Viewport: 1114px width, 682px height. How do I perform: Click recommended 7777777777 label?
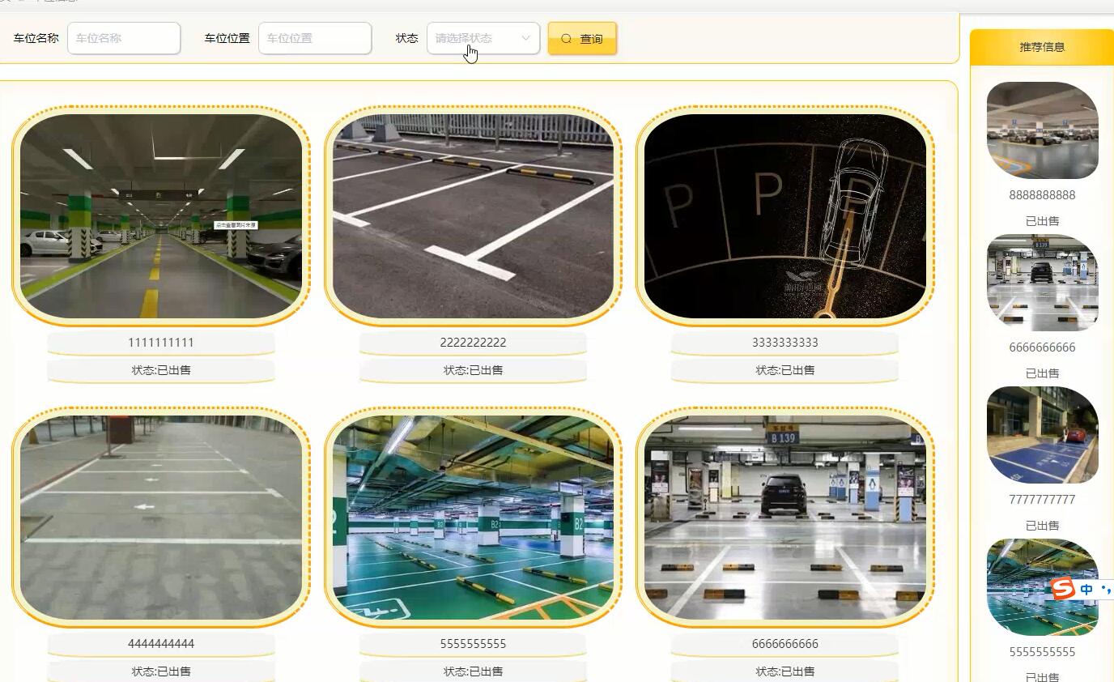pyautogui.click(x=1043, y=500)
